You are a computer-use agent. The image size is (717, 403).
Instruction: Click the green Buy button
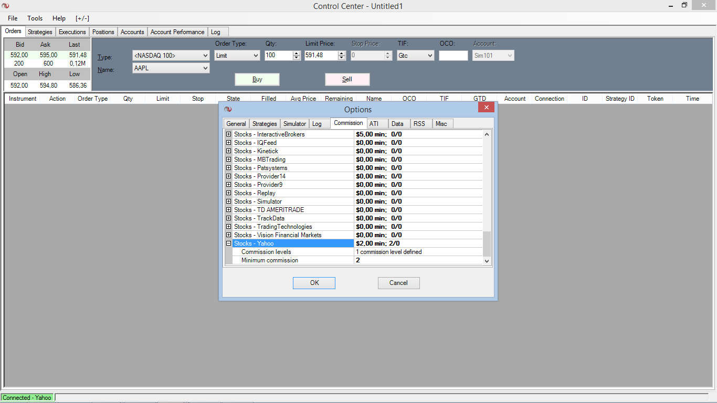(x=257, y=79)
